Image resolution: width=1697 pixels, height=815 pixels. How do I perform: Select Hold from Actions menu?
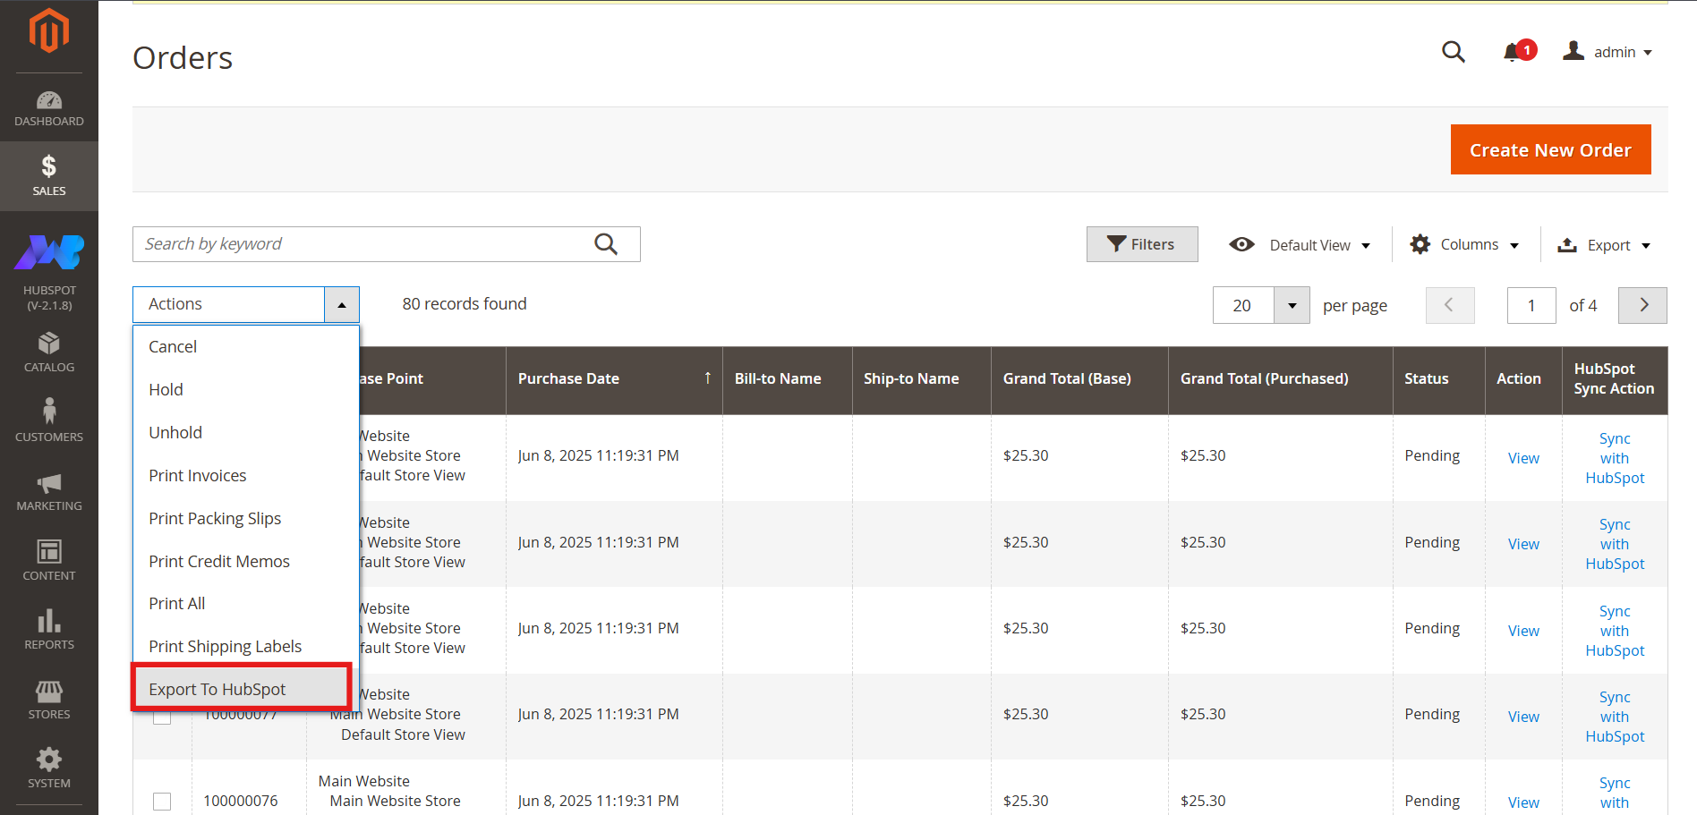[x=246, y=390]
